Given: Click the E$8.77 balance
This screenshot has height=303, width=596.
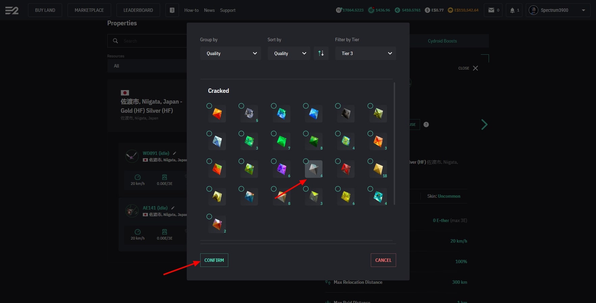Looking at the screenshot, I should 434,10.
